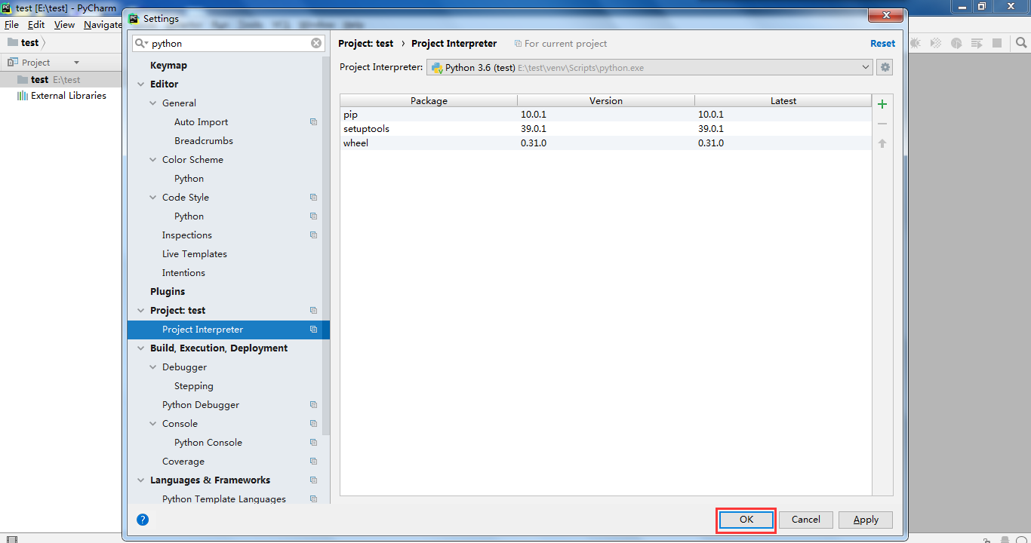The width and height of the screenshot is (1031, 543).
Task: Select Plugins in settings tree
Action: point(168,292)
